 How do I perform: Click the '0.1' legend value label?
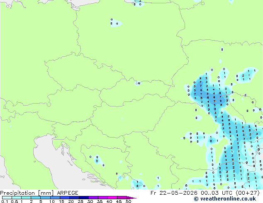coord(5,201)
